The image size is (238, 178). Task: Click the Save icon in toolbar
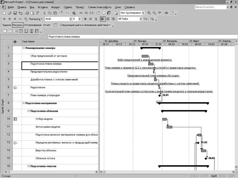[x=15, y=13]
